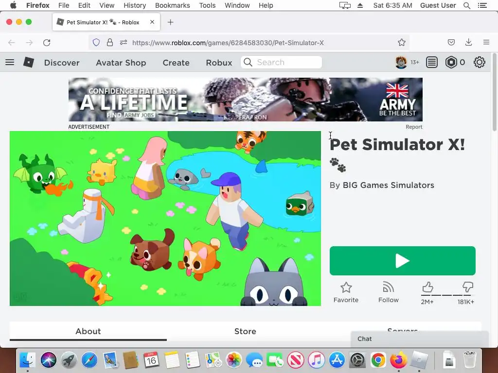Click the page vertical scrollbar
Screen dimensions: 498x373
tap(494, 92)
